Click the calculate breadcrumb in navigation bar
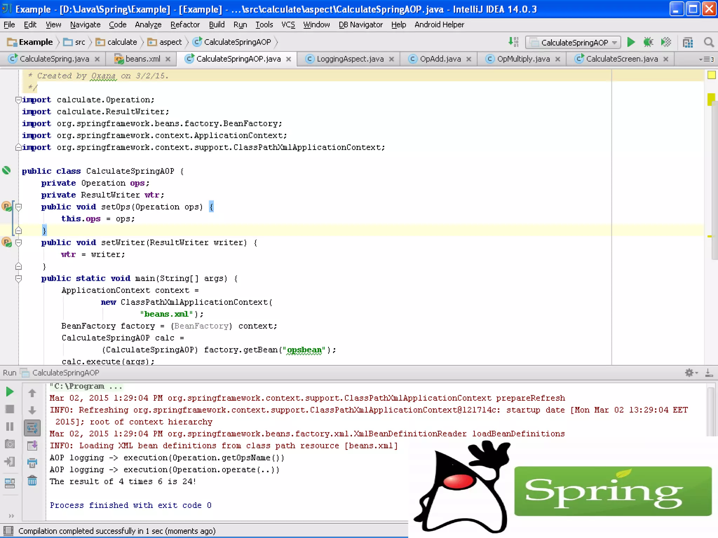718x538 pixels. click(122, 42)
